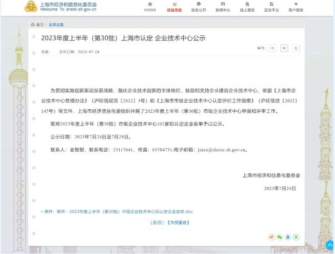Open the 经信党建 party emblem icon
The width and height of the screenshot is (335, 254).
(174, 4)
